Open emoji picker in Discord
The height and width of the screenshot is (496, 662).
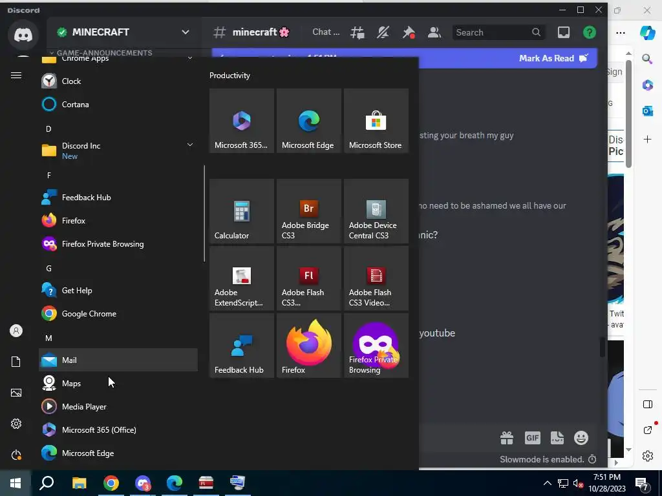point(581,438)
